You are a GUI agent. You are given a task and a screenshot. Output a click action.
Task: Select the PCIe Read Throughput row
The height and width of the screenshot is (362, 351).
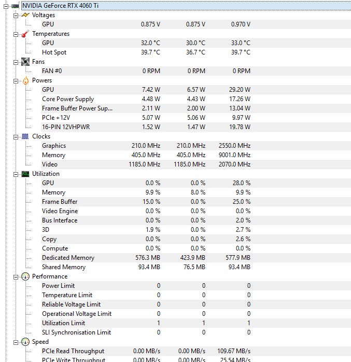pos(196,351)
